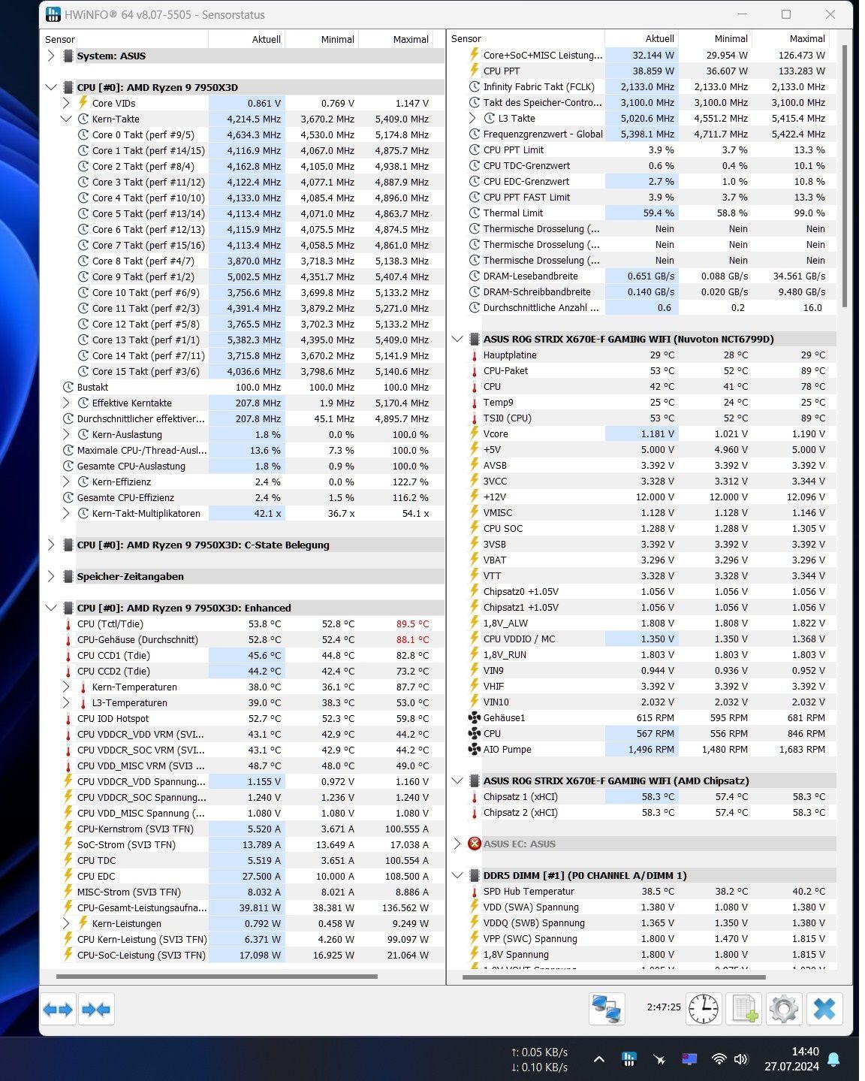This screenshot has height=1081, width=865.
Task: Show hidden tray icons chevron in taskbar
Action: (598, 1059)
